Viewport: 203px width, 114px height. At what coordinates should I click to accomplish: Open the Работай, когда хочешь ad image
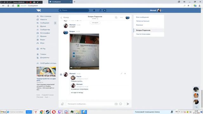46,72
